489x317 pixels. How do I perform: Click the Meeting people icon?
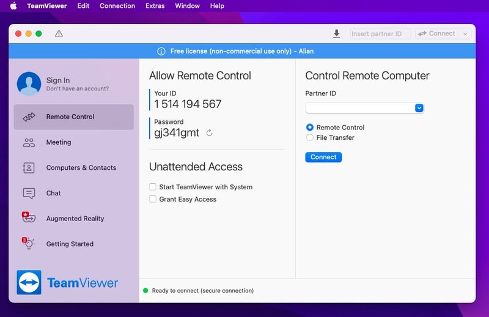[29, 142]
